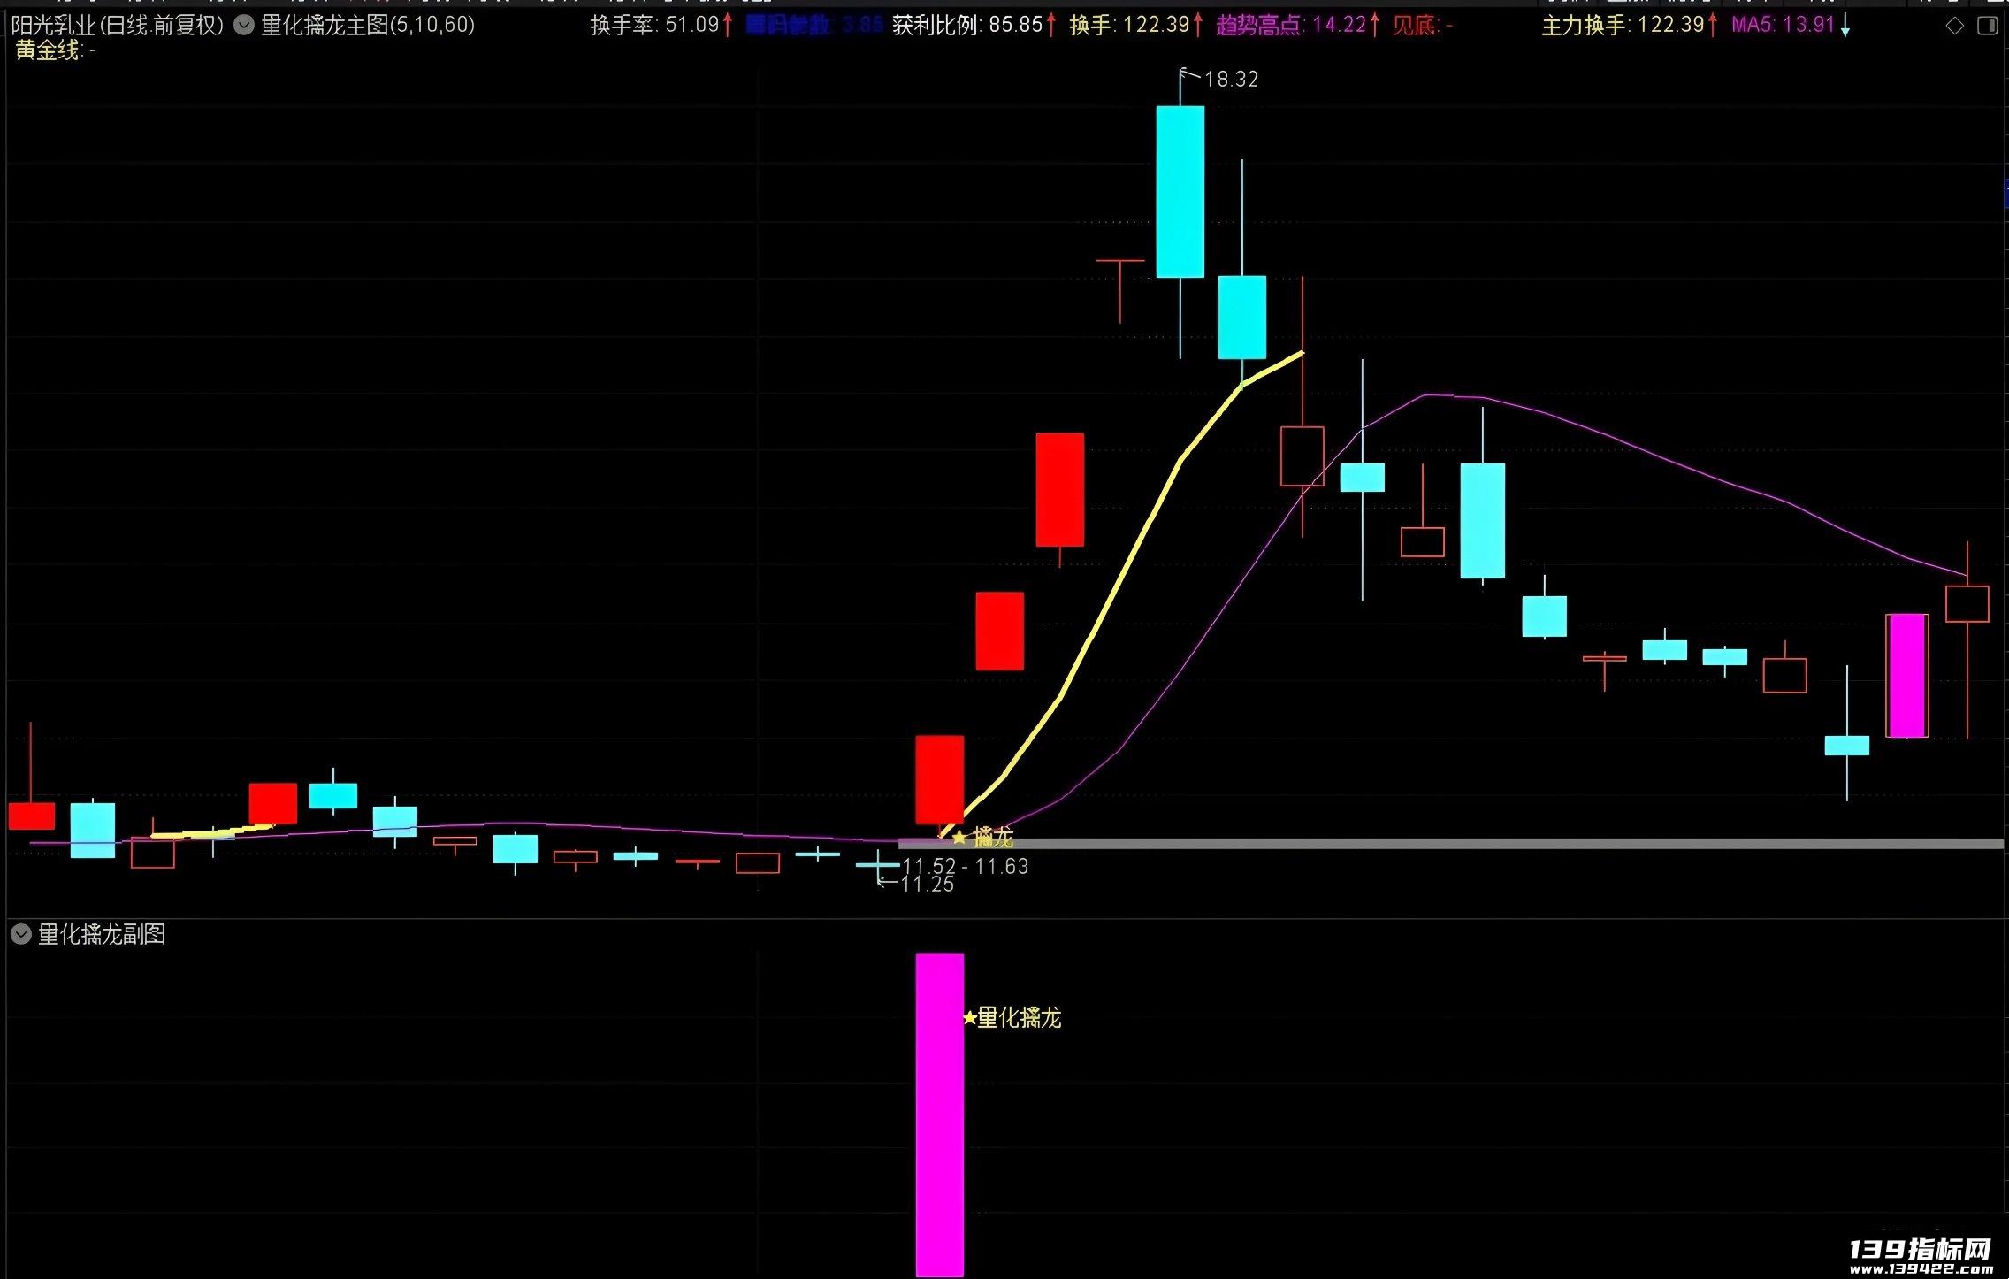
Task: Click the cyan down arrow after MA5
Action: click(x=1845, y=27)
